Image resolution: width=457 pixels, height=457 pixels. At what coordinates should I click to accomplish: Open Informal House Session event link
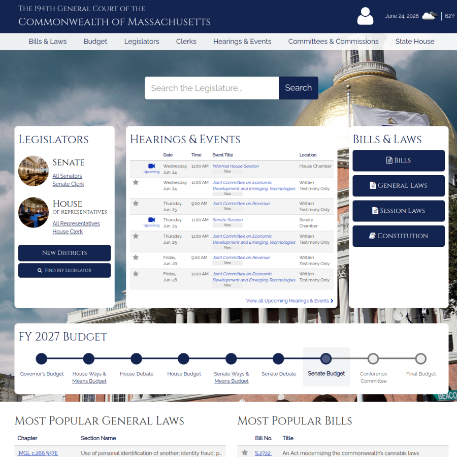coord(236,166)
